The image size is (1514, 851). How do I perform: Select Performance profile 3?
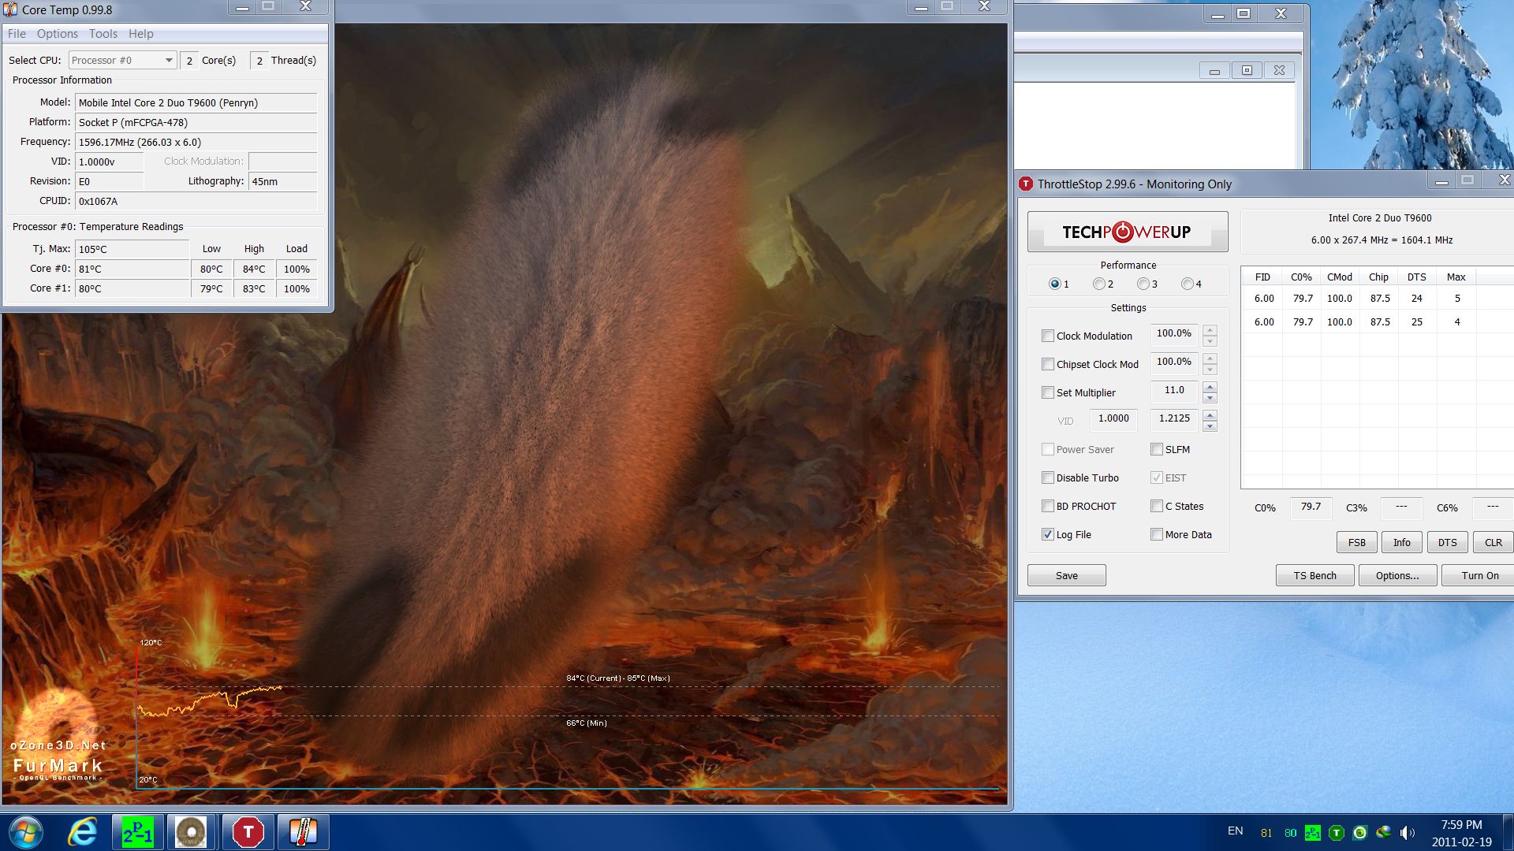pos(1143,284)
